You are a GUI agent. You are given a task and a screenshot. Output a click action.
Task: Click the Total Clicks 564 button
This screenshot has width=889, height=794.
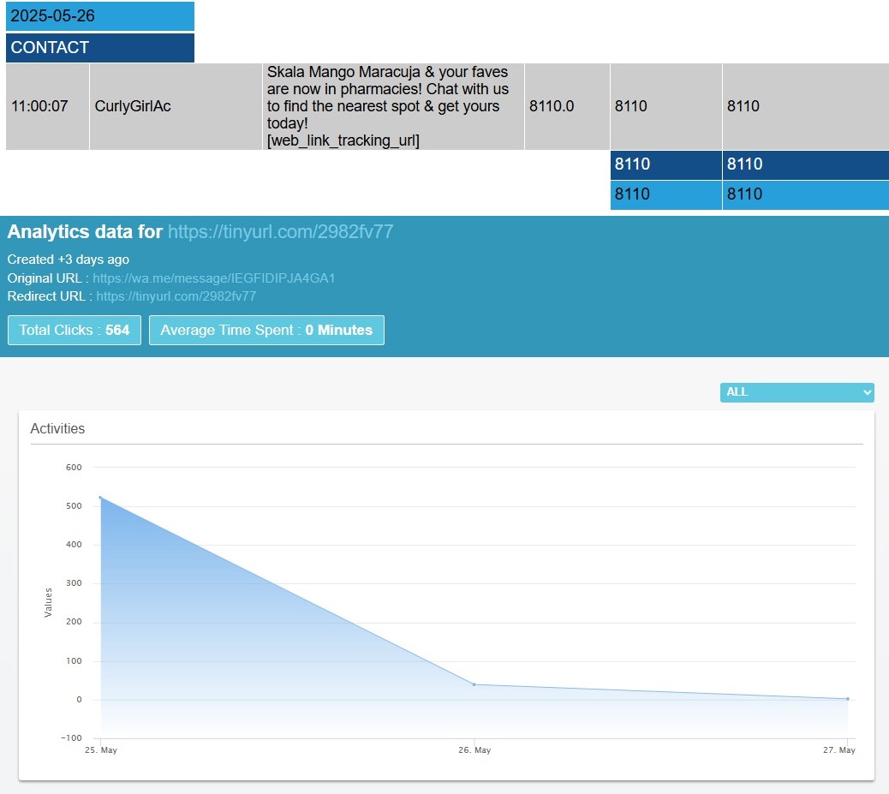(x=75, y=331)
